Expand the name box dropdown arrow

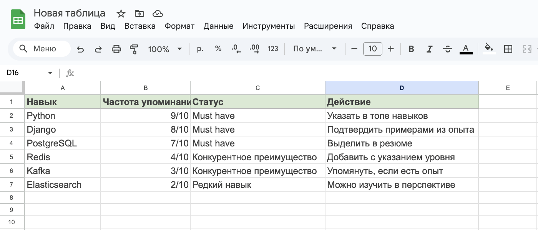tap(50, 73)
